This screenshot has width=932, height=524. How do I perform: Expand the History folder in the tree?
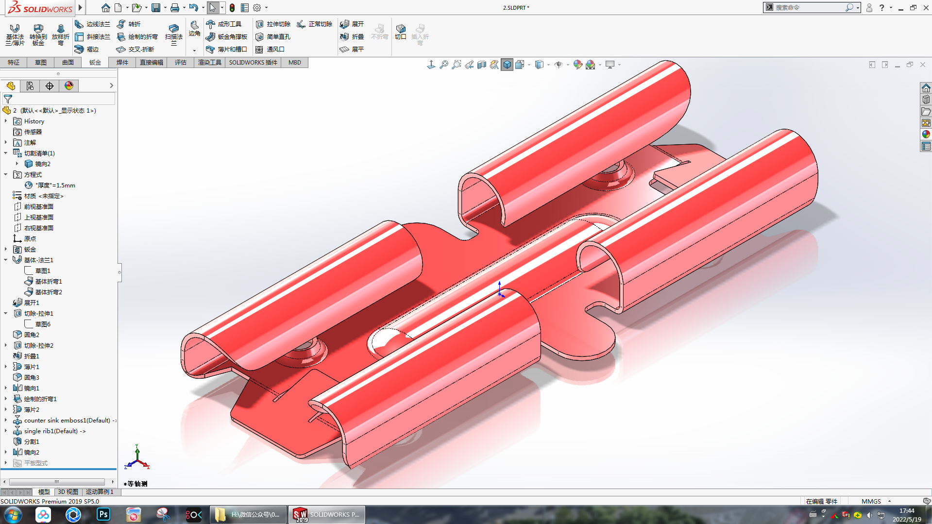point(6,121)
